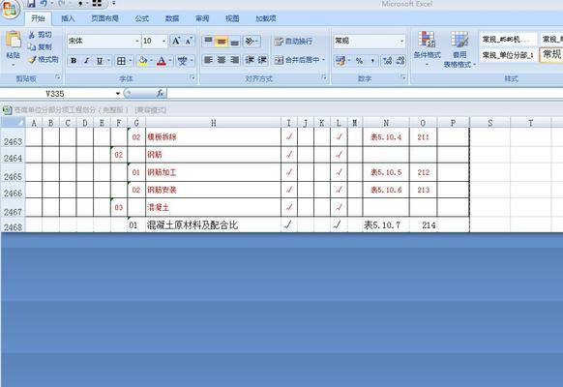
Task: Click the Office button
Action: 10,9
